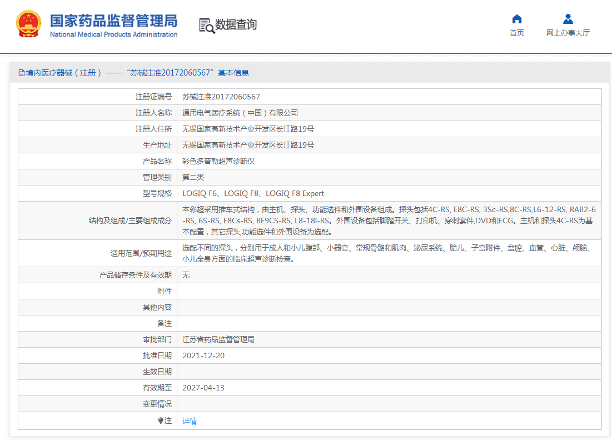This screenshot has height=441, width=612.
Task: Open 网上办事大厅 via the person icon
Action: [x=568, y=18]
